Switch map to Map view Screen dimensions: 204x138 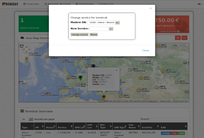(175, 45)
